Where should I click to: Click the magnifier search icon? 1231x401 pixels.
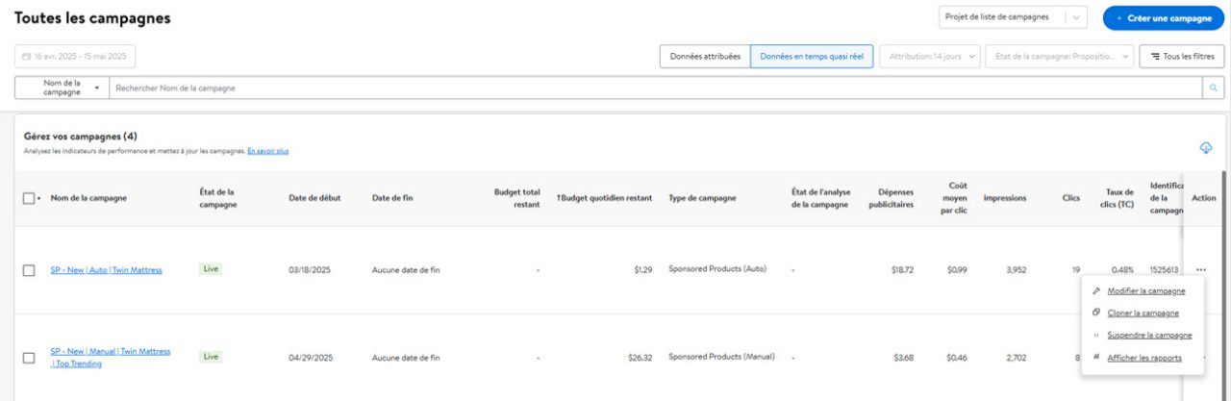pos(1216,88)
